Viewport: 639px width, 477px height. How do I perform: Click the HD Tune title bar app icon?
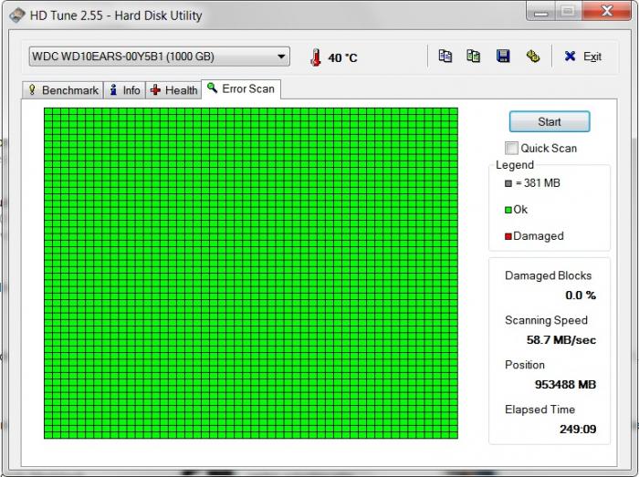[16, 16]
